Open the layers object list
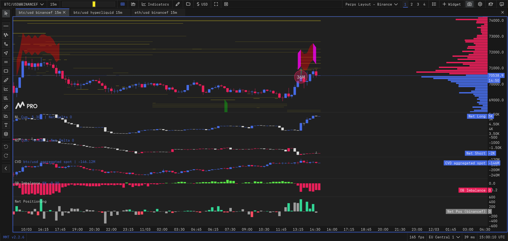 click(6, 134)
